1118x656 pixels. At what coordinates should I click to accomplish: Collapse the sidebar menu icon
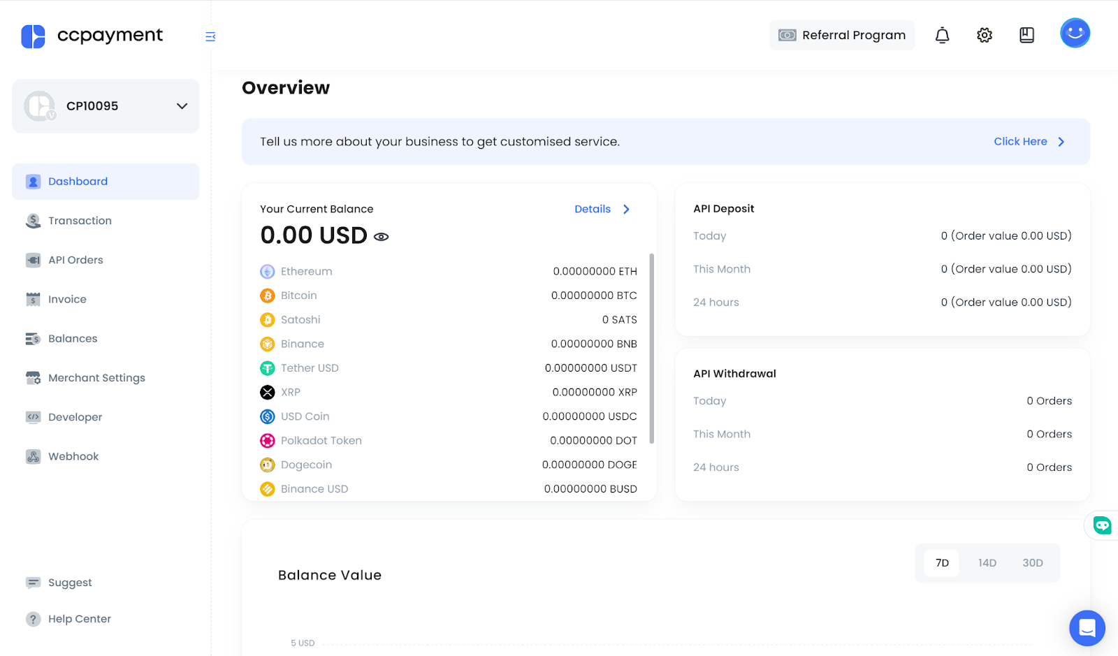(x=210, y=36)
